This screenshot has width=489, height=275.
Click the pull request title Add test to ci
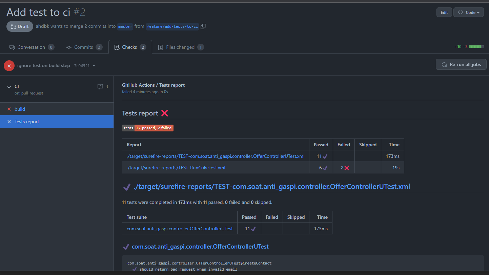[38, 12]
